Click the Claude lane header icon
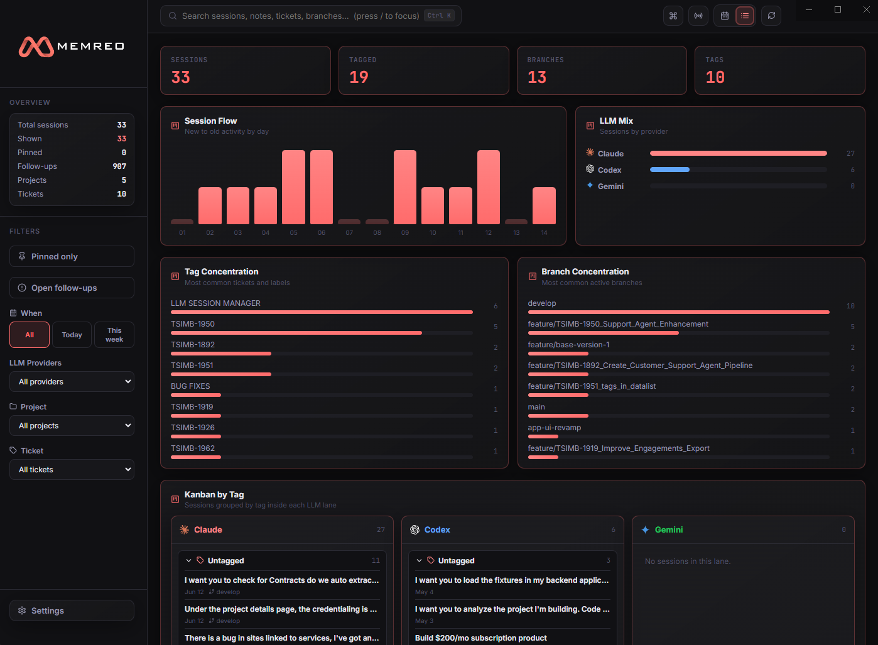 coord(185,529)
